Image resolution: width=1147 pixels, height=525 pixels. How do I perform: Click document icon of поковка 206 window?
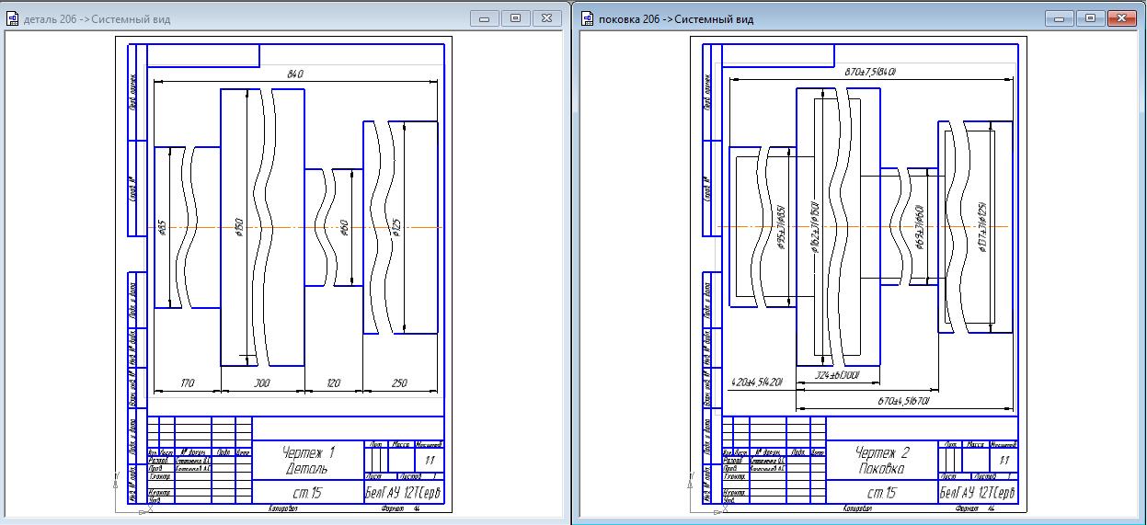(587, 18)
